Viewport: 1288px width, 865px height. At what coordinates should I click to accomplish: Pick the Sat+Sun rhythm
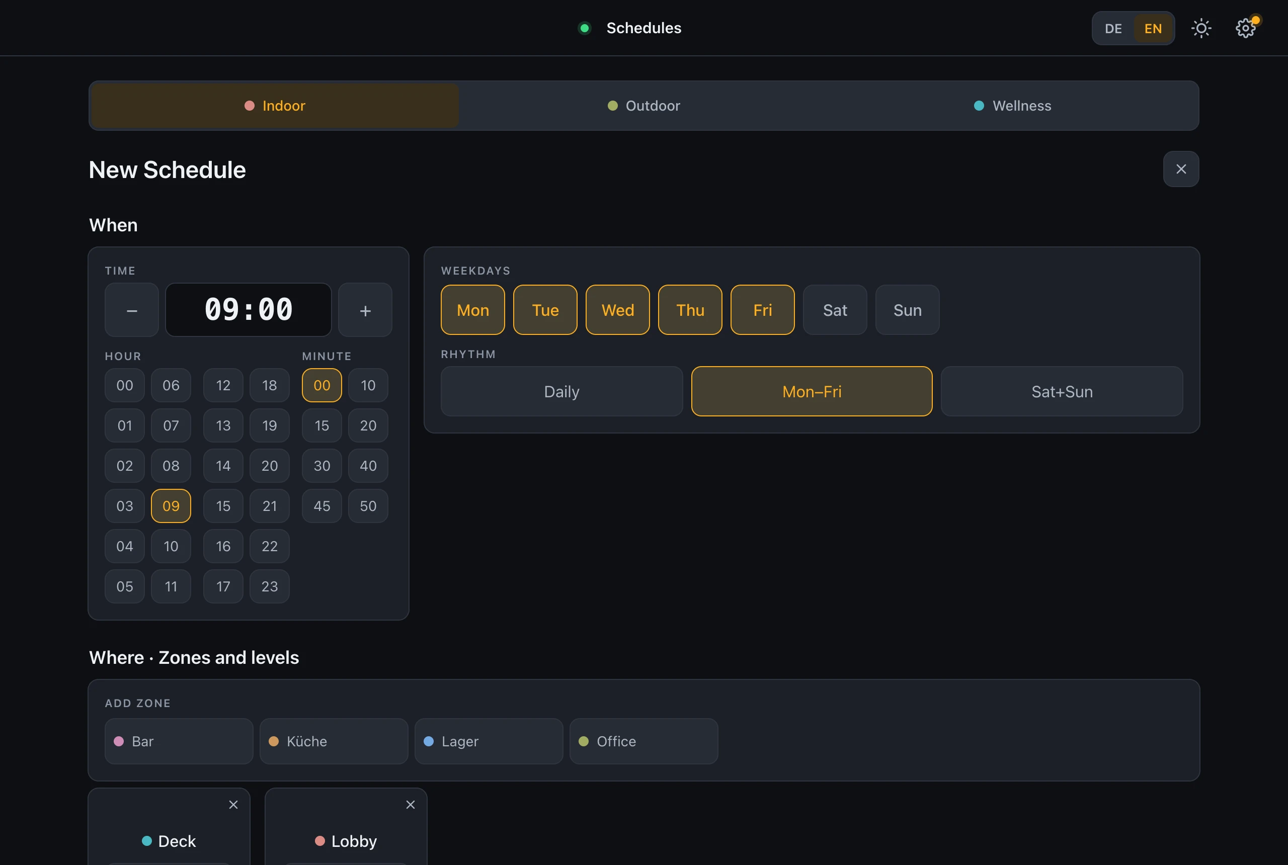[x=1062, y=391]
